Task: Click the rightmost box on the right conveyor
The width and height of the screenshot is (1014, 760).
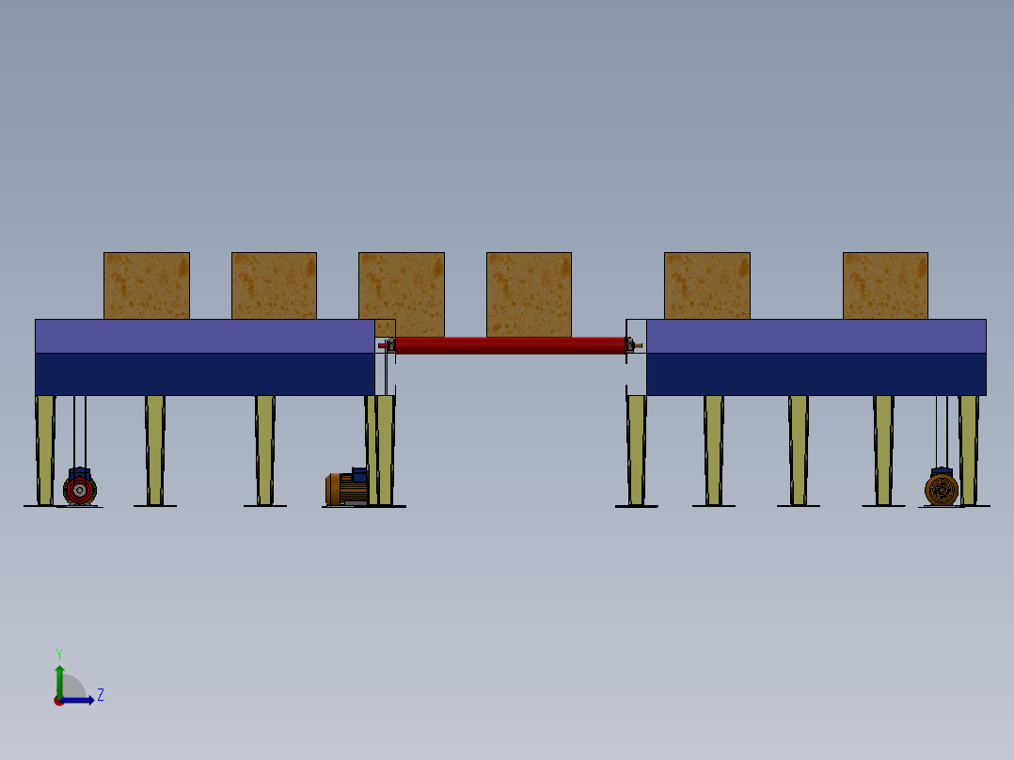Action: [883, 287]
